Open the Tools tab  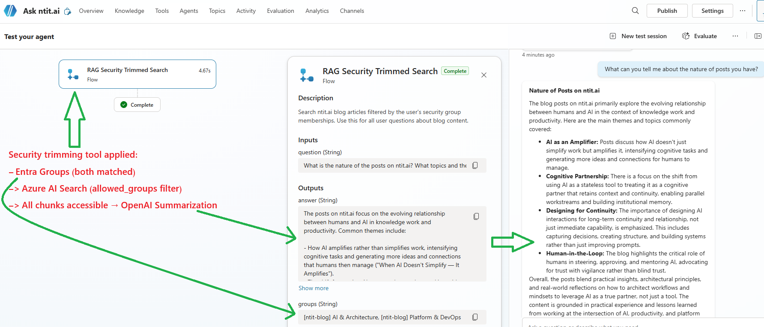point(162,11)
